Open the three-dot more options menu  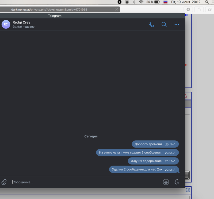(177, 24)
